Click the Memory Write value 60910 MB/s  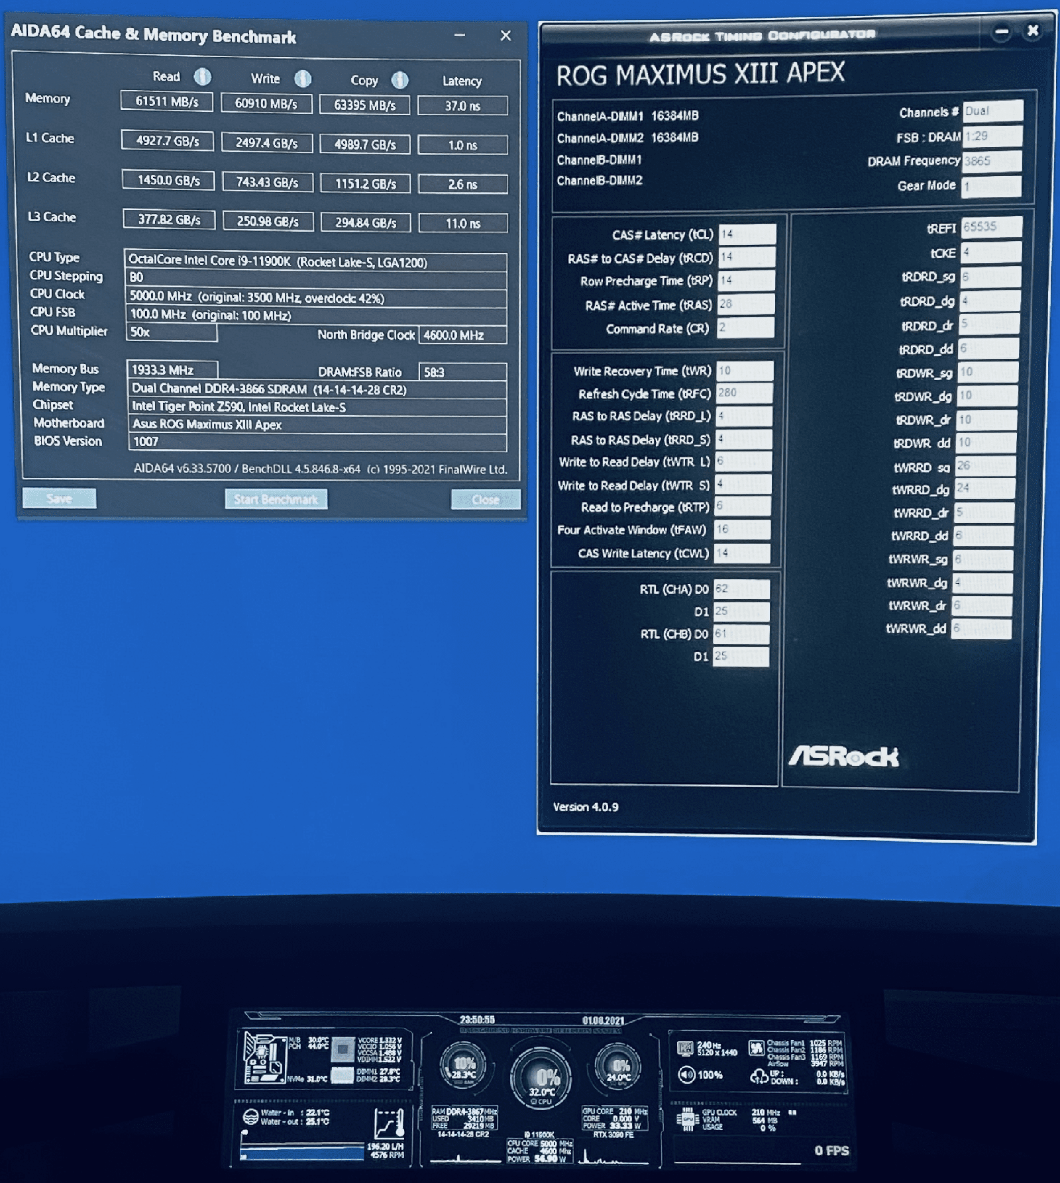click(266, 103)
